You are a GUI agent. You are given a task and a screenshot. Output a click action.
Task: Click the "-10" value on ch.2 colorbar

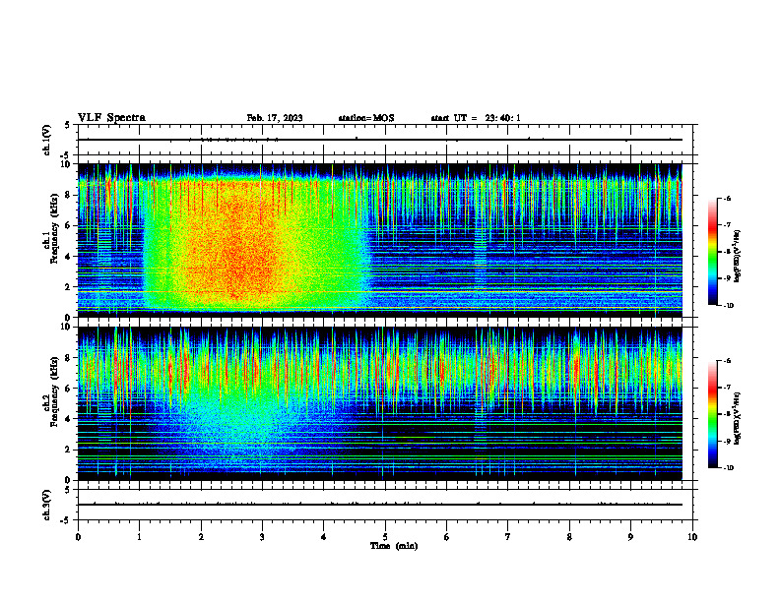click(x=729, y=468)
